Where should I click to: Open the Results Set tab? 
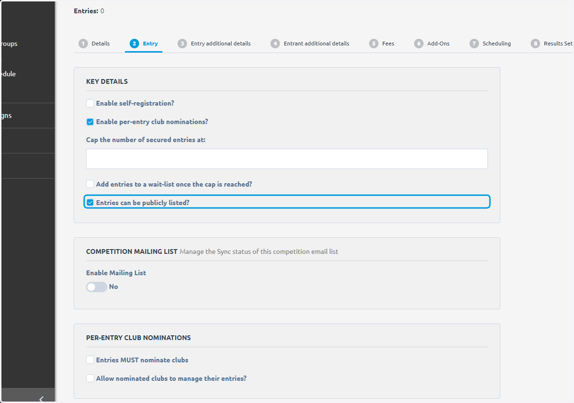tap(552, 44)
